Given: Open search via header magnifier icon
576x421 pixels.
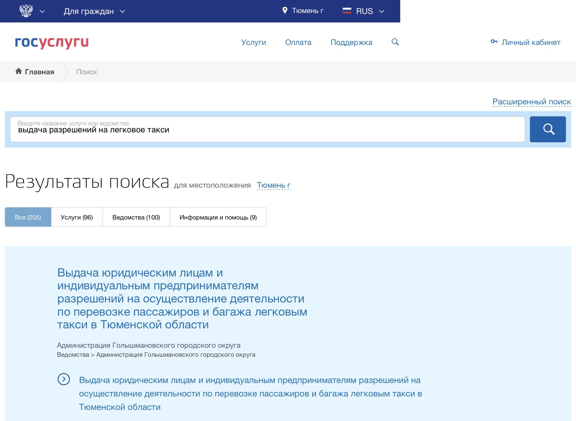Looking at the screenshot, I should [x=395, y=42].
